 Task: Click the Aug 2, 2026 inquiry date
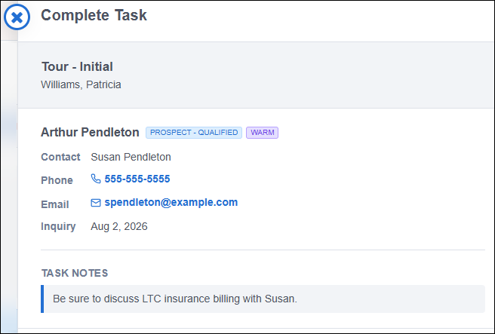click(119, 226)
